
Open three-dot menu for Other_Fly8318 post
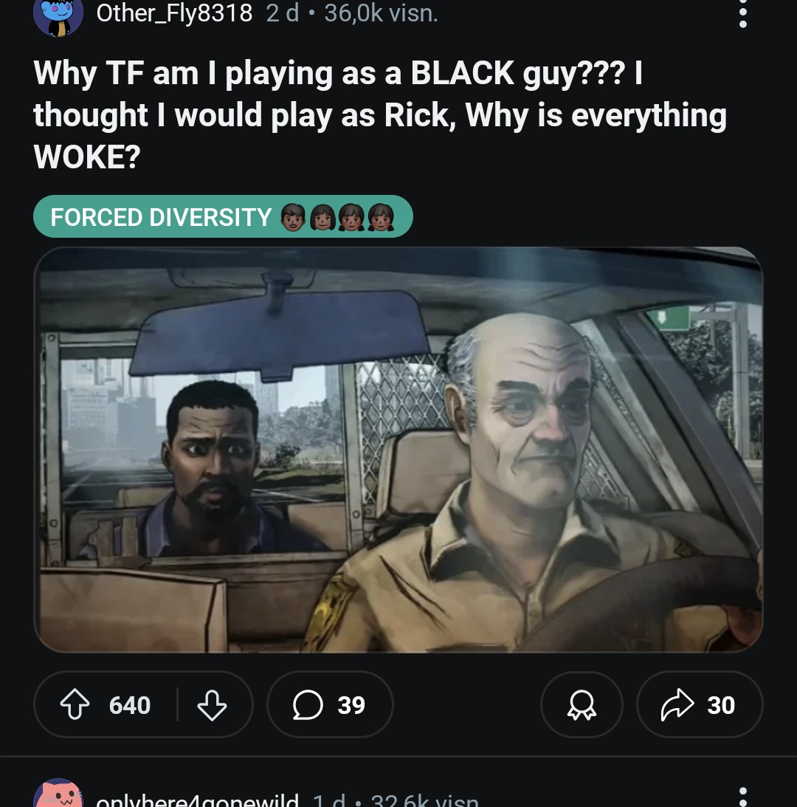point(742,13)
